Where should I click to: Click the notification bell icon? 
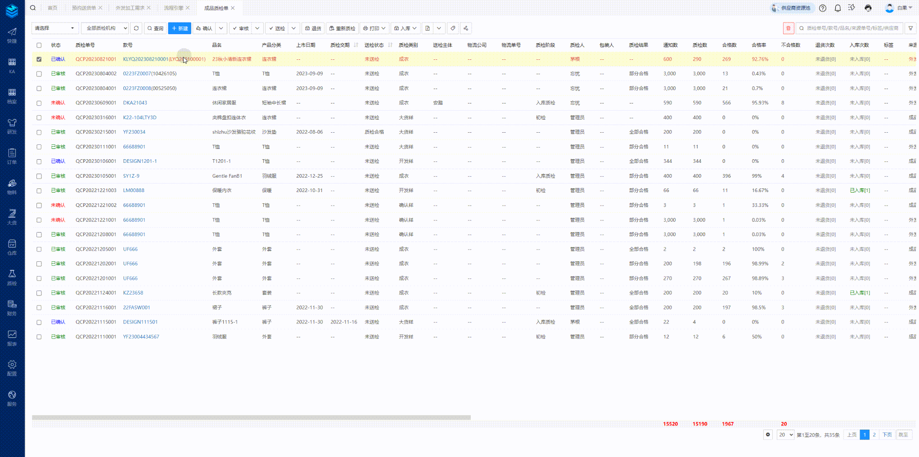838,8
